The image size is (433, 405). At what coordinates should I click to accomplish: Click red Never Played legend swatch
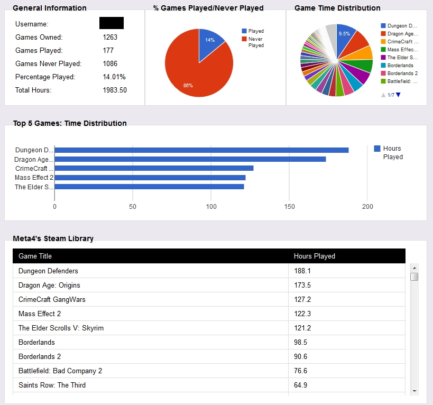coord(244,39)
